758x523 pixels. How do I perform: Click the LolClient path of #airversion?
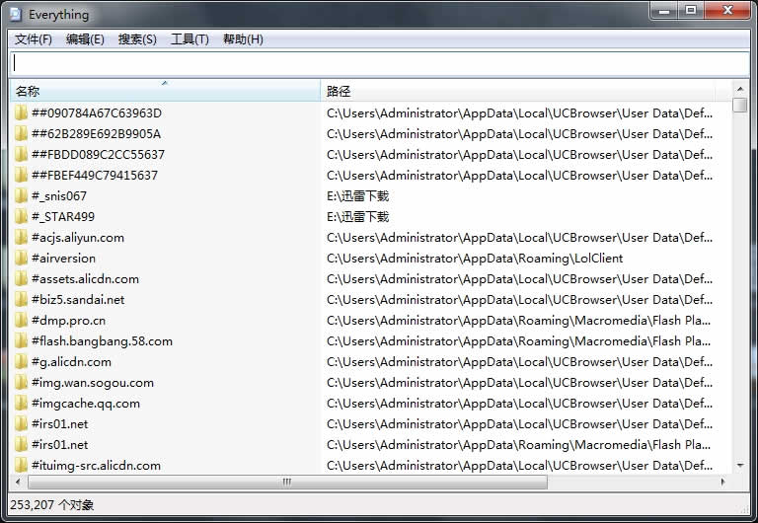click(475, 259)
